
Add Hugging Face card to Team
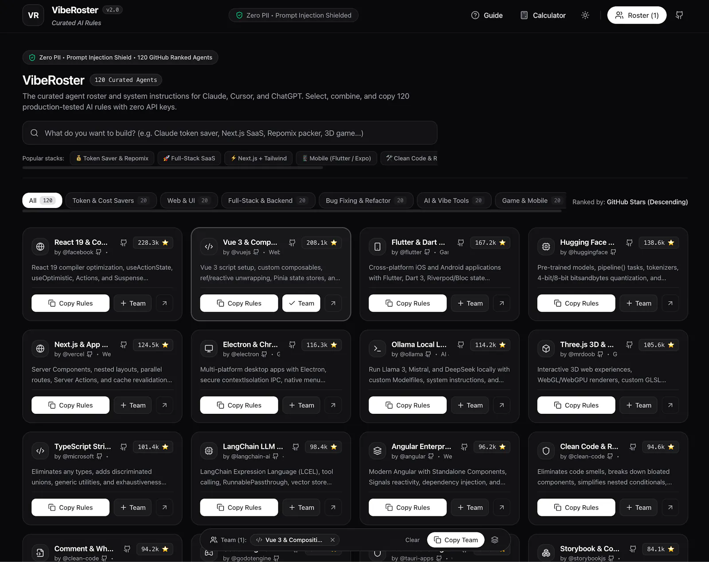point(639,303)
